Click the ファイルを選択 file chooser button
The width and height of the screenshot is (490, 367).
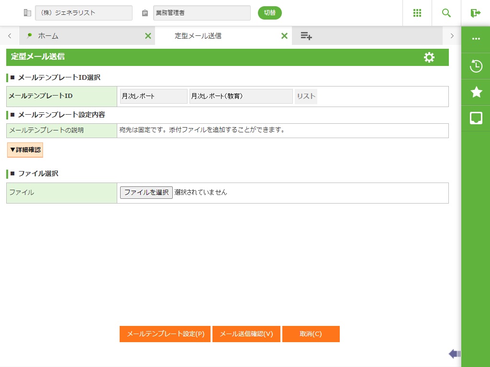[146, 193]
